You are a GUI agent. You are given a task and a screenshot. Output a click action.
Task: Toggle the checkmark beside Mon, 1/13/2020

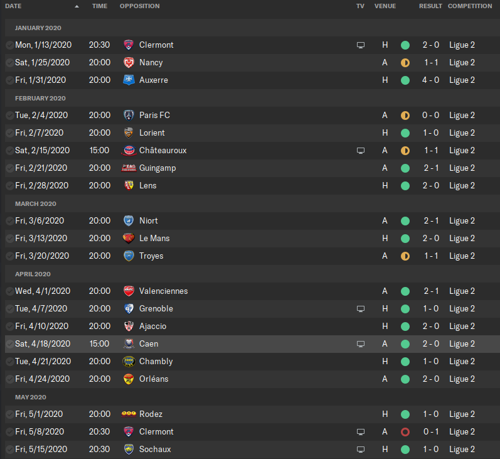[x=9, y=45]
